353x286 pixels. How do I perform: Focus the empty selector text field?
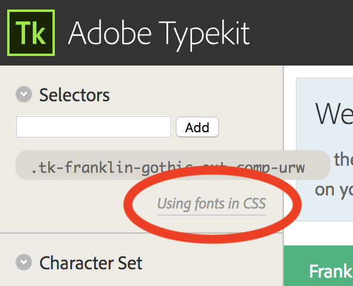pos(94,127)
